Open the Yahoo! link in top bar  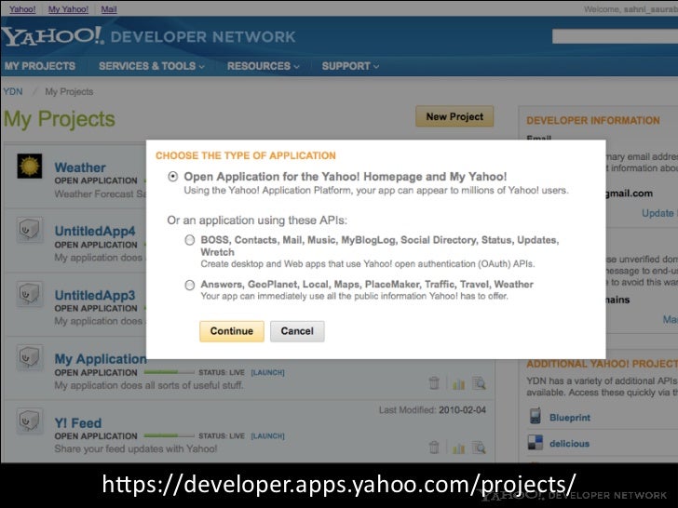pyautogui.click(x=22, y=9)
